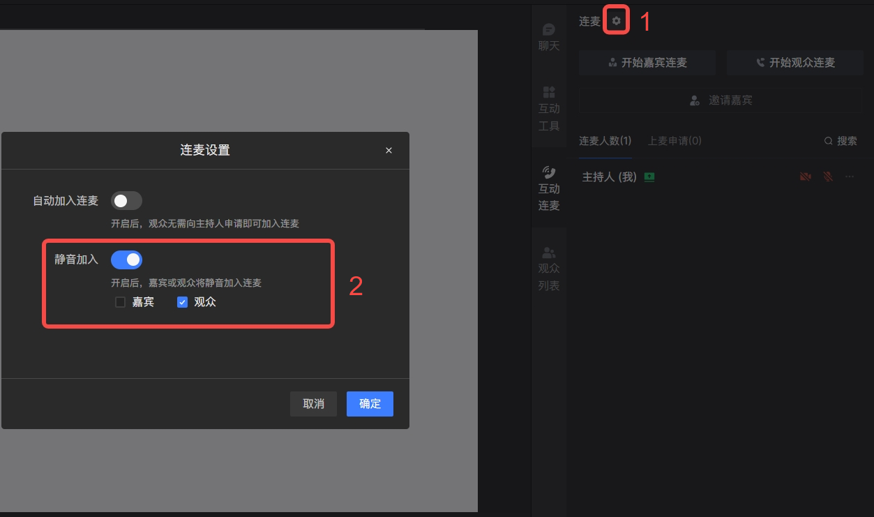Viewport: 874px width, 517px height.
Task: Click the 静音加入 label
Action: (77, 260)
